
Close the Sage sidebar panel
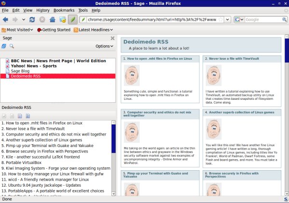point(112,38)
